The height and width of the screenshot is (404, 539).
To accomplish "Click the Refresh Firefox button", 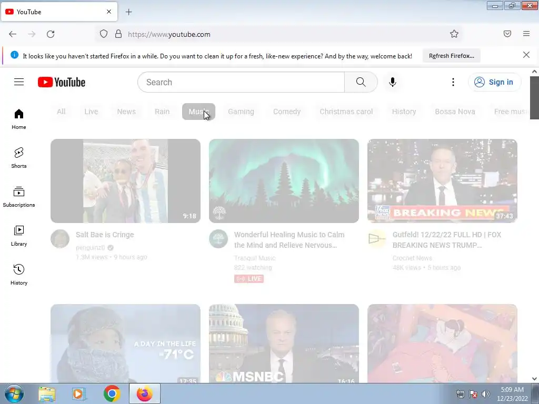I will click(451, 56).
